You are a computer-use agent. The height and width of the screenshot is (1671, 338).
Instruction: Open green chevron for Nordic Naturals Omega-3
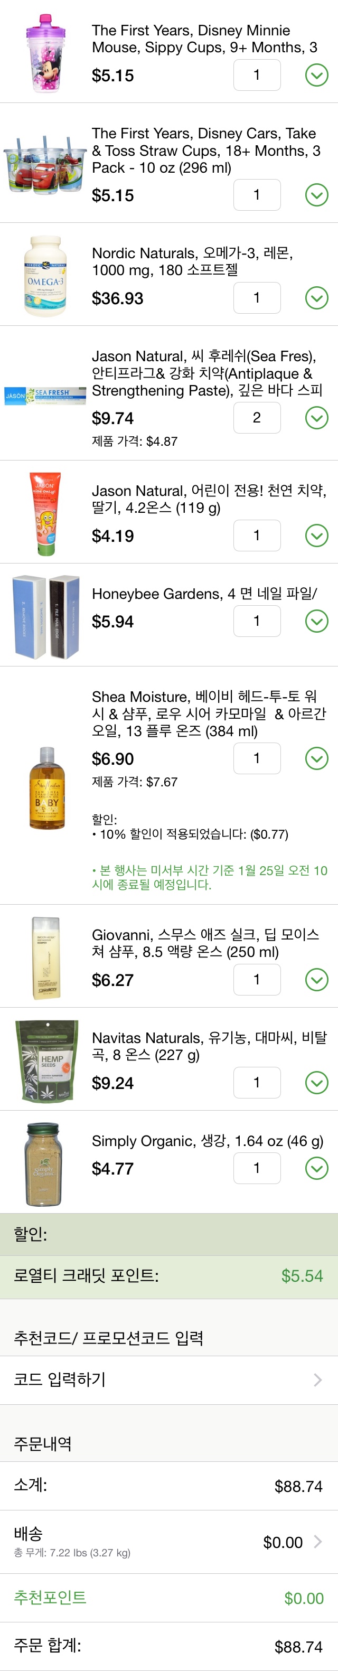point(316,298)
